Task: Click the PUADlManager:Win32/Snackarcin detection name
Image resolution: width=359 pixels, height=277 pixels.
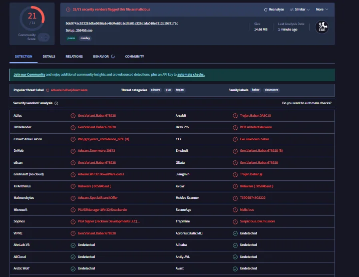Action: 102,210
